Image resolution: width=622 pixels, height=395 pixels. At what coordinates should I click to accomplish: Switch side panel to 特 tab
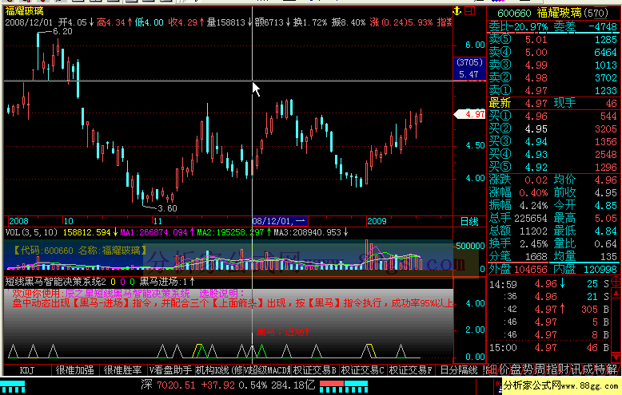click(x=600, y=369)
